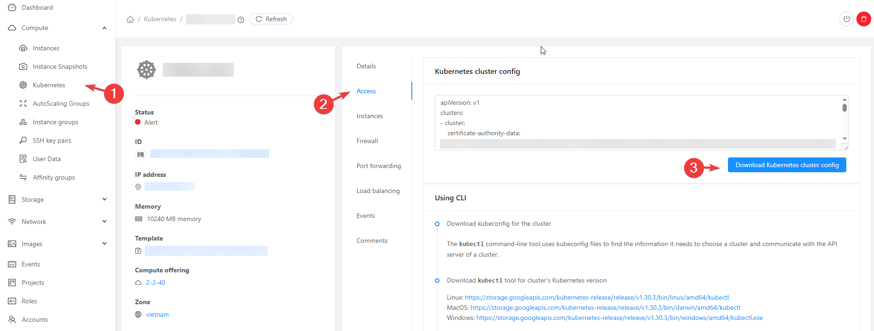
Task: Open AutoScaling Groups in sidebar
Action: point(61,103)
